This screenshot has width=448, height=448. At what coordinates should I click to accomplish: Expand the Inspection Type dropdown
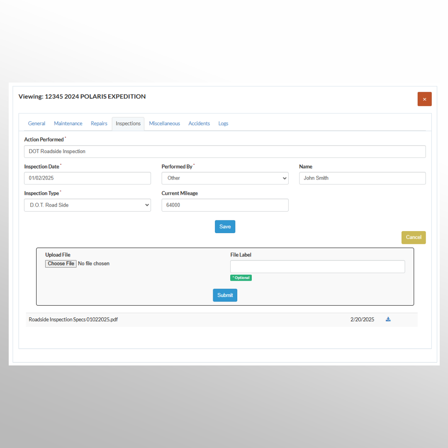(x=88, y=205)
